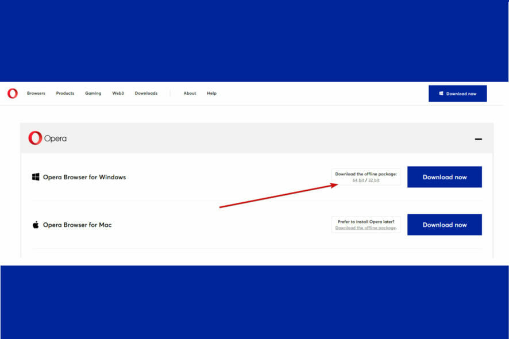The width and height of the screenshot is (509, 339).
Task: Open the Products menu
Action: [x=65, y=93]
